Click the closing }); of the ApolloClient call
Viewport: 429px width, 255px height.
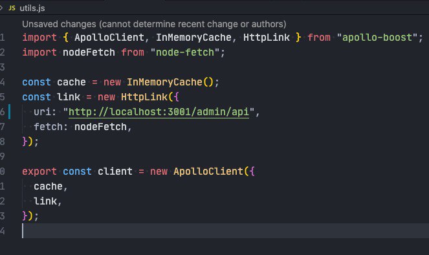point(30,216)
